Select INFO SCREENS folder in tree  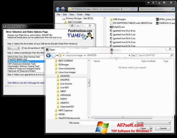point(64,61)
